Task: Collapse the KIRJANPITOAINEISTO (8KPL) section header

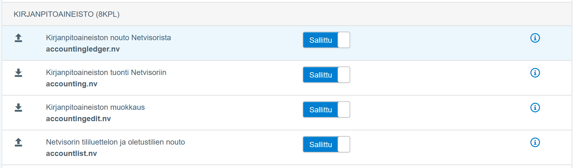Action: [67, 14]
